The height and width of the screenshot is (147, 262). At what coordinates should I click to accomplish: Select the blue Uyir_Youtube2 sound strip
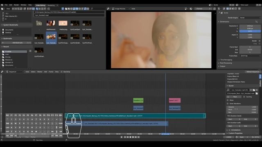(117, 124)
